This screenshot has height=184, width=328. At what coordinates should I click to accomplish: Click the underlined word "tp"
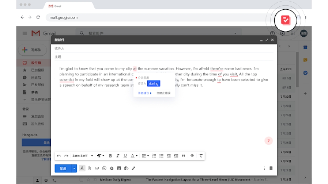click(x=219, y=80)
